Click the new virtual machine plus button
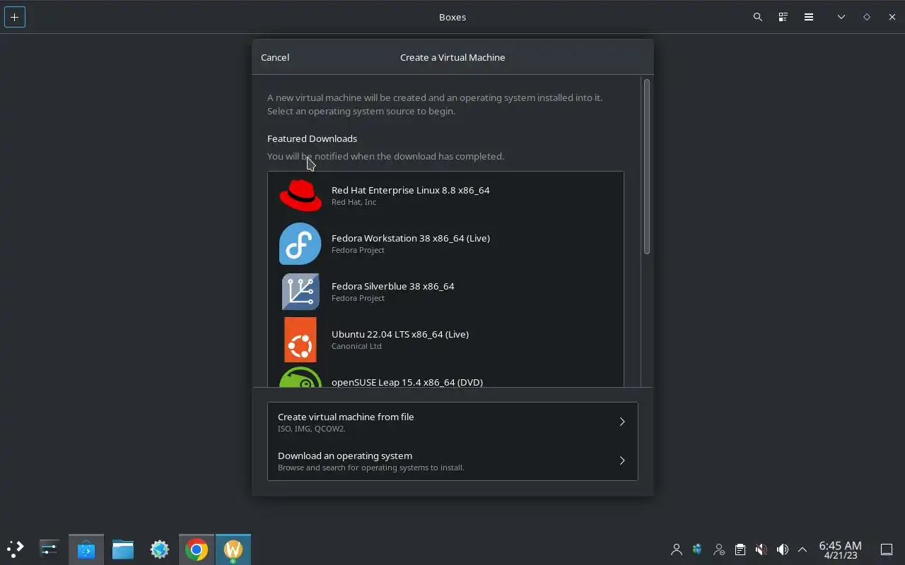This screenshot has height=565, width=905. (15, 17)
